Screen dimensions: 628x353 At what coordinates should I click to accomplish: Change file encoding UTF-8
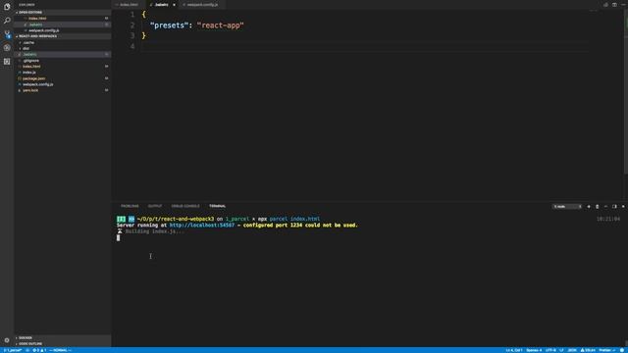coord(550,350)
